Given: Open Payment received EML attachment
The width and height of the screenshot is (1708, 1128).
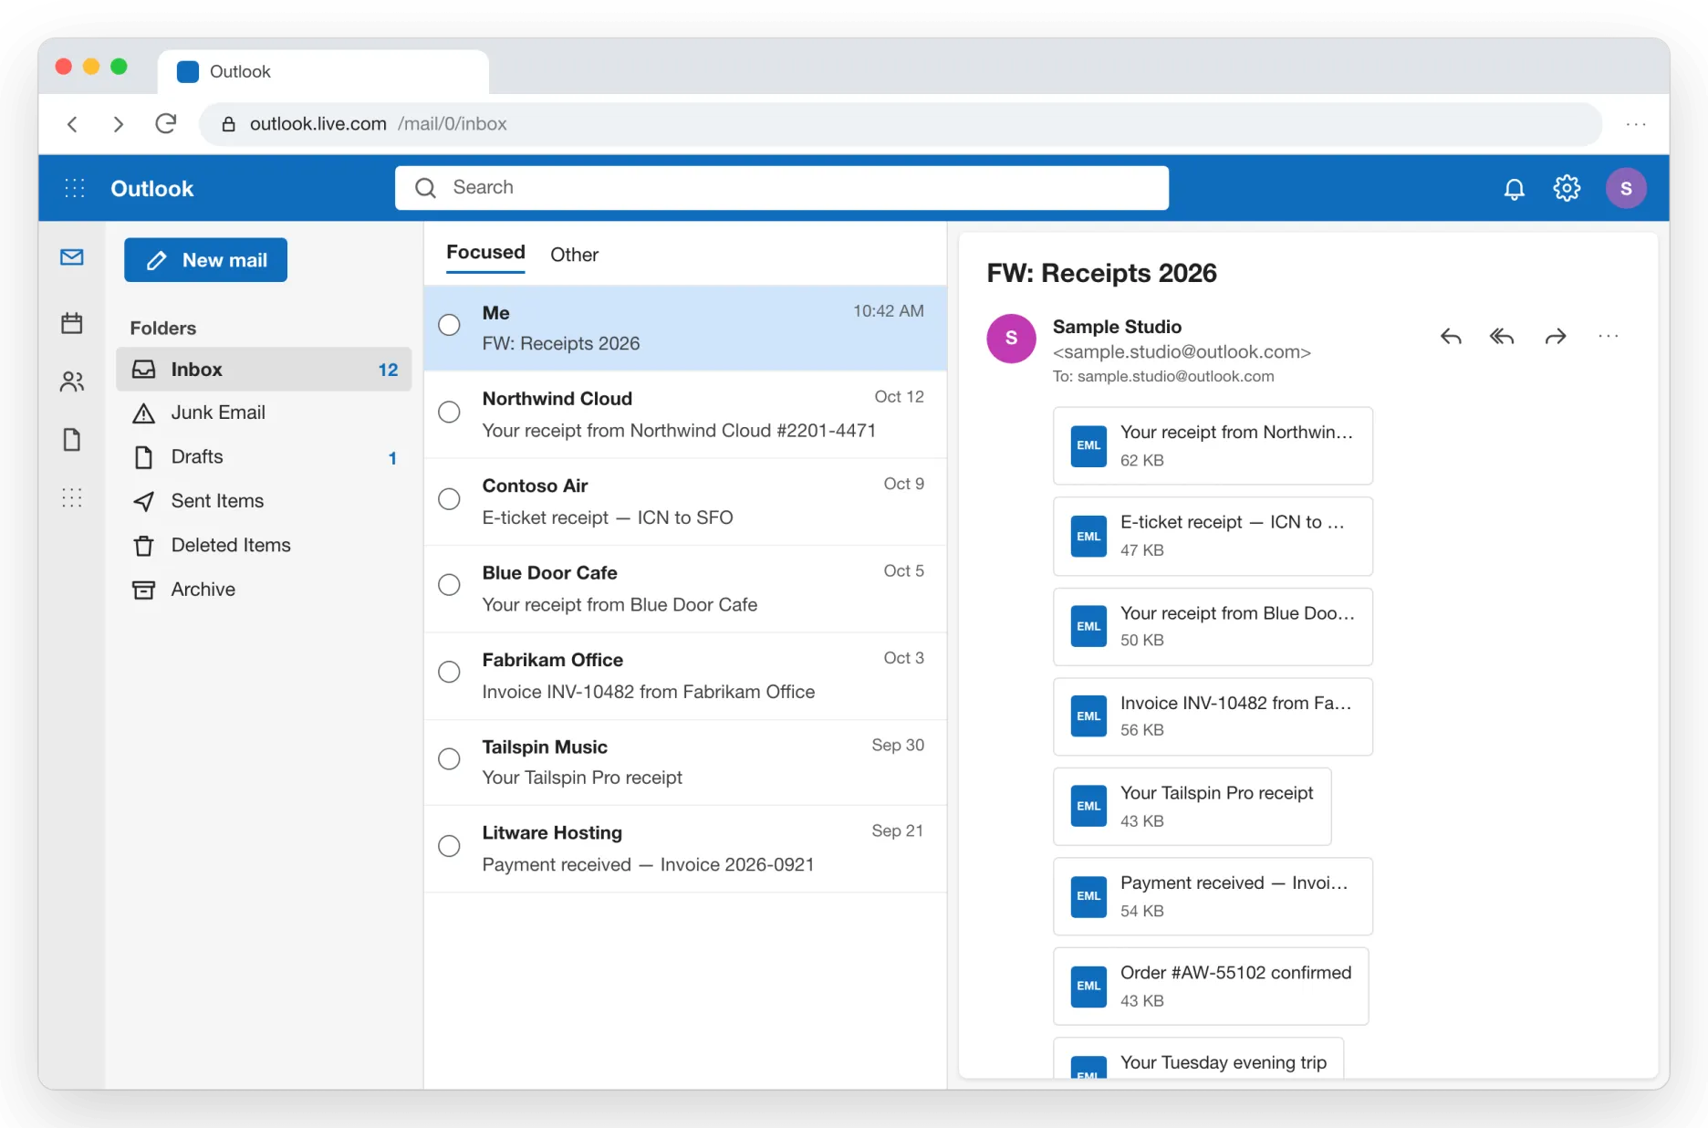Looking at the screenshot, I should click(x=1213, y=896).
